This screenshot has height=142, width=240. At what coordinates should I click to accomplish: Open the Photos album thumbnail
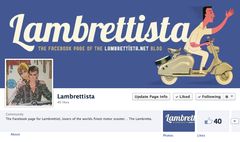tap(179, 121)
